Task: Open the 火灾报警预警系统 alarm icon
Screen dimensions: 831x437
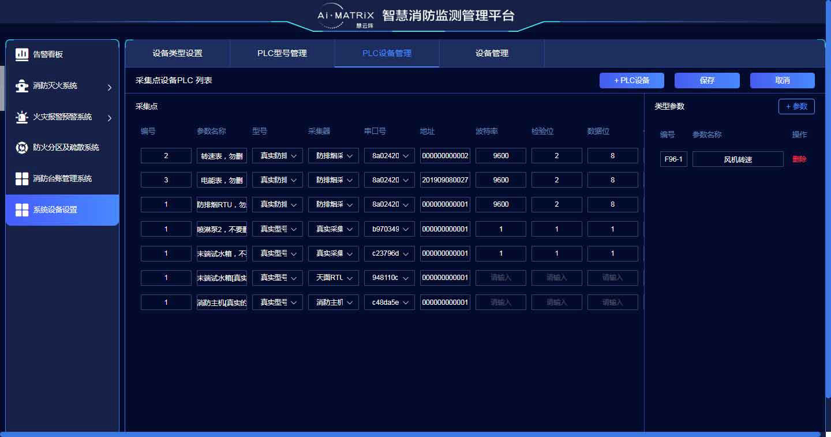Action: click(x=21, y=117)
